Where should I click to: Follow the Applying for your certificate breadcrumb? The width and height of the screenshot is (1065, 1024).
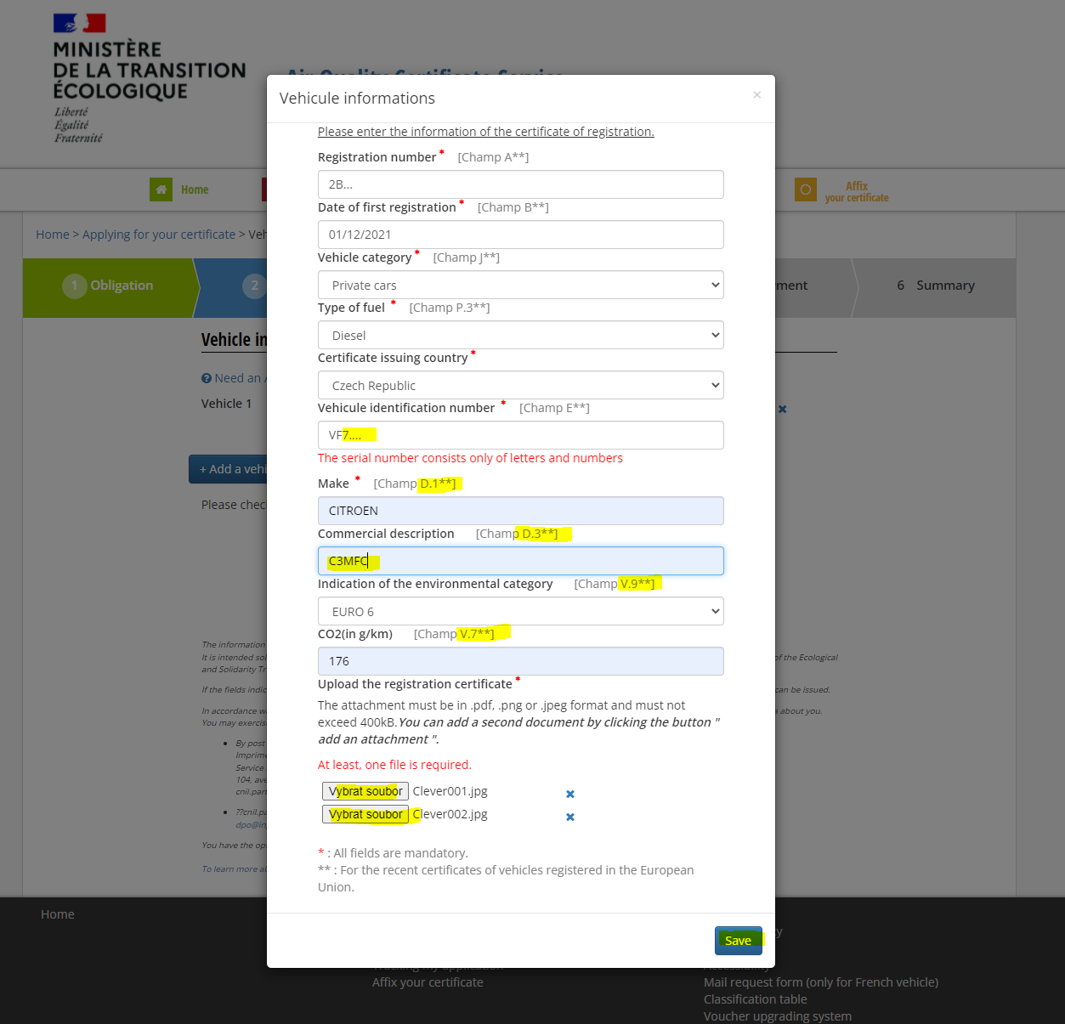click(x=159, y=235)
